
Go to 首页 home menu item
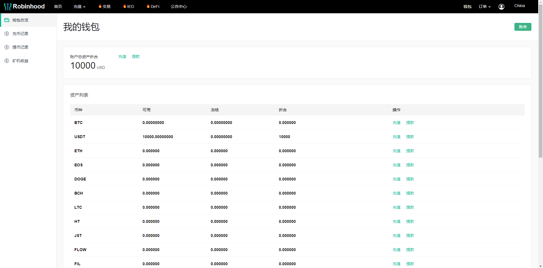(58, 6)
